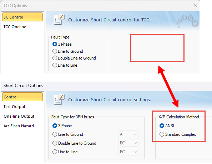Select the SC Control tab
This screenshot has height=164, width=212.
click(22, 17)
